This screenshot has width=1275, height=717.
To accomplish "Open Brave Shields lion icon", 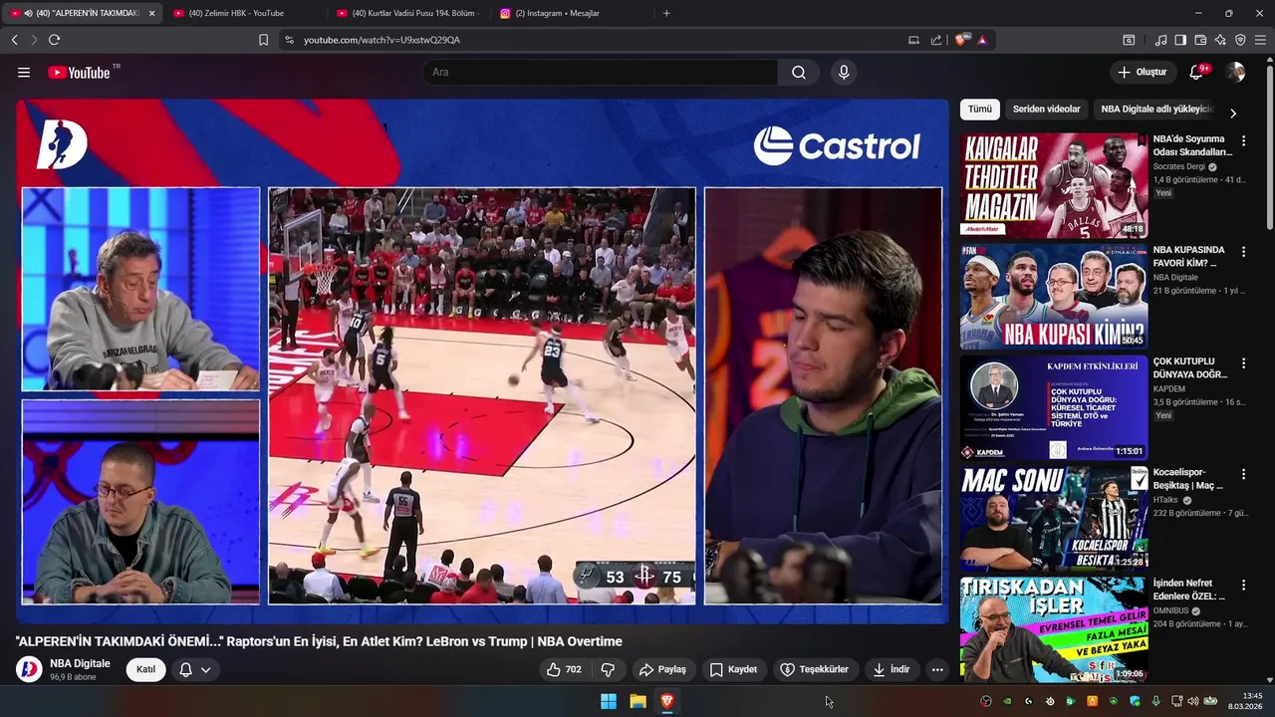I will click(x=960, y=40).
